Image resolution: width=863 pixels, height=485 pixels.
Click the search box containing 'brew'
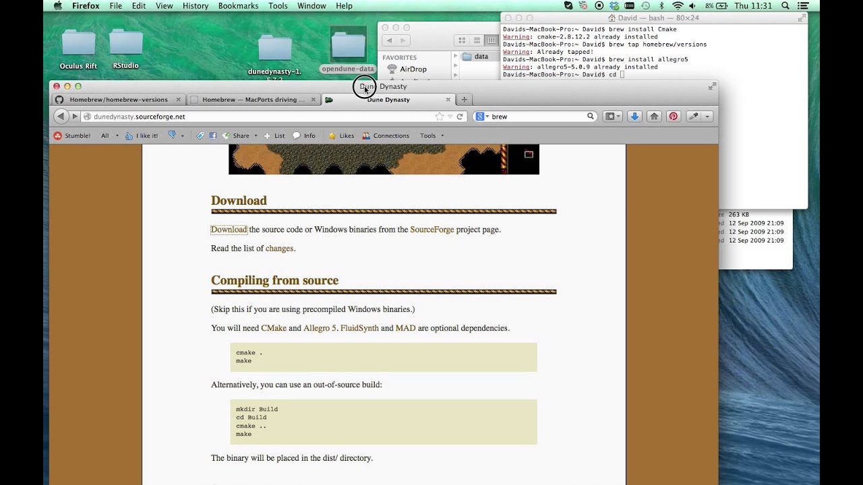click(x=536, y=117)
